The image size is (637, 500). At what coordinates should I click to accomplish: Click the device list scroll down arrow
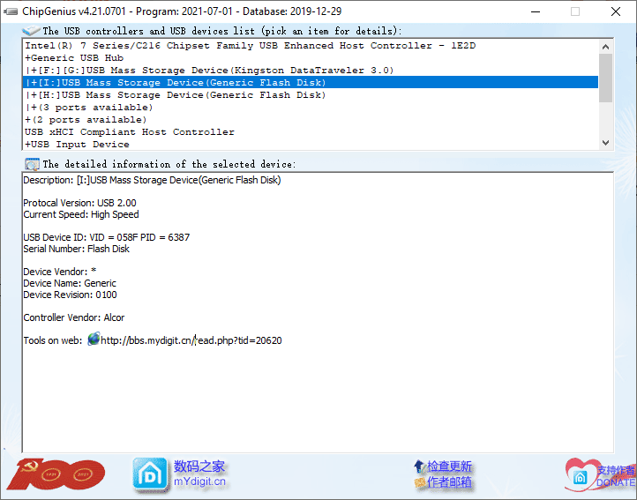pyautogui.click(x=605, y=143)
